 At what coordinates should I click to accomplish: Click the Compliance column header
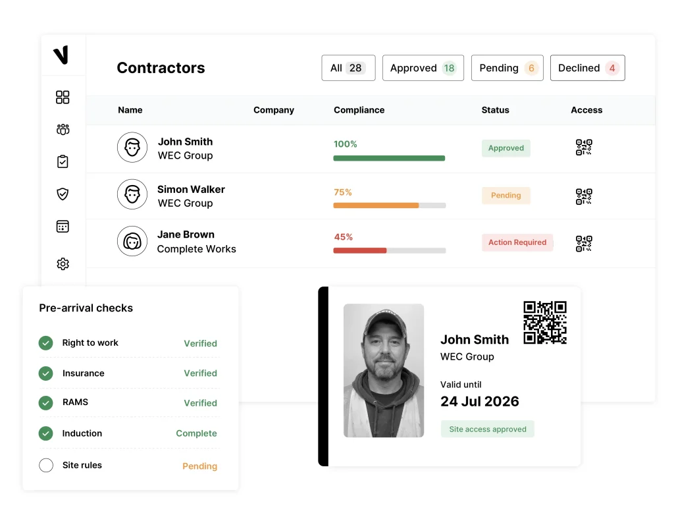359,110
